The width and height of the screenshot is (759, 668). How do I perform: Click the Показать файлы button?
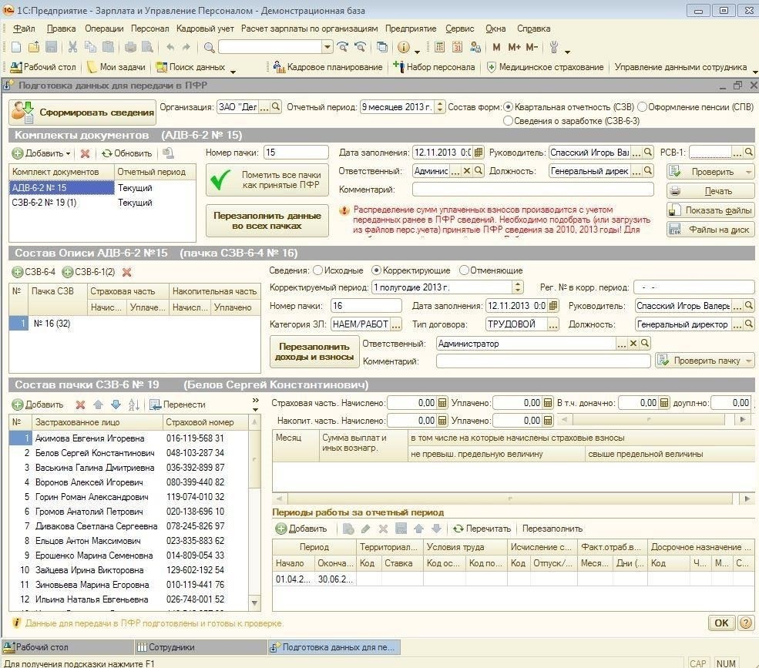click(x=710, y=210)
